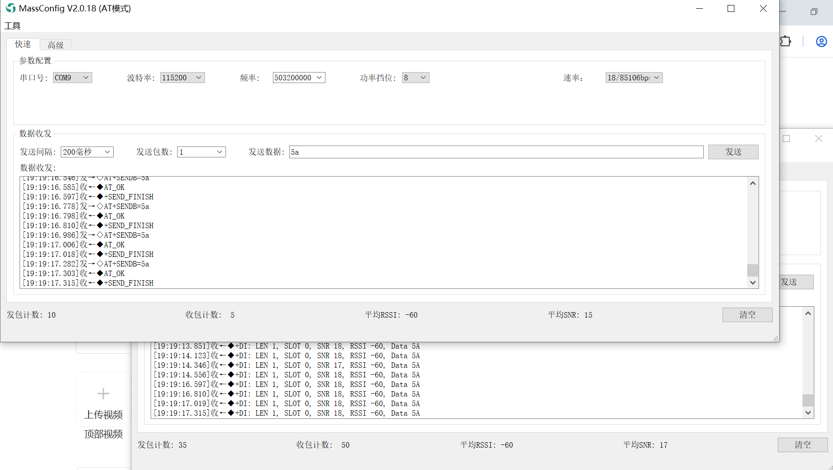Open the 18/85106bp rate dropdown
This screenshot has width=833, height=470.
[x=634, y=78]
